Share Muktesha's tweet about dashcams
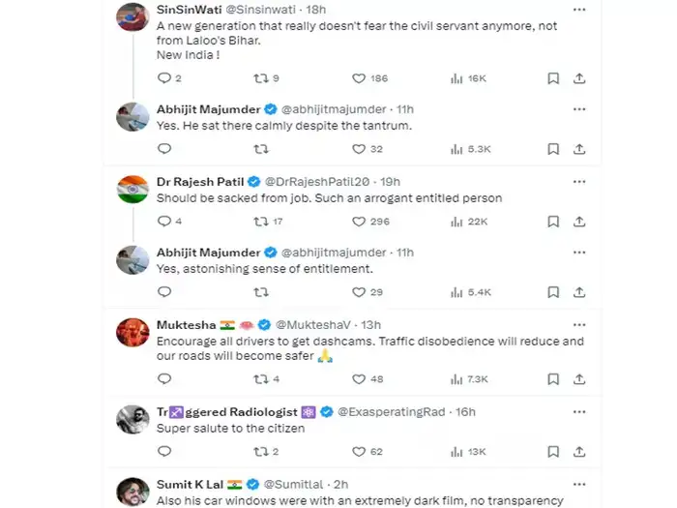This screenshot has width=677, height=508. 578,379
